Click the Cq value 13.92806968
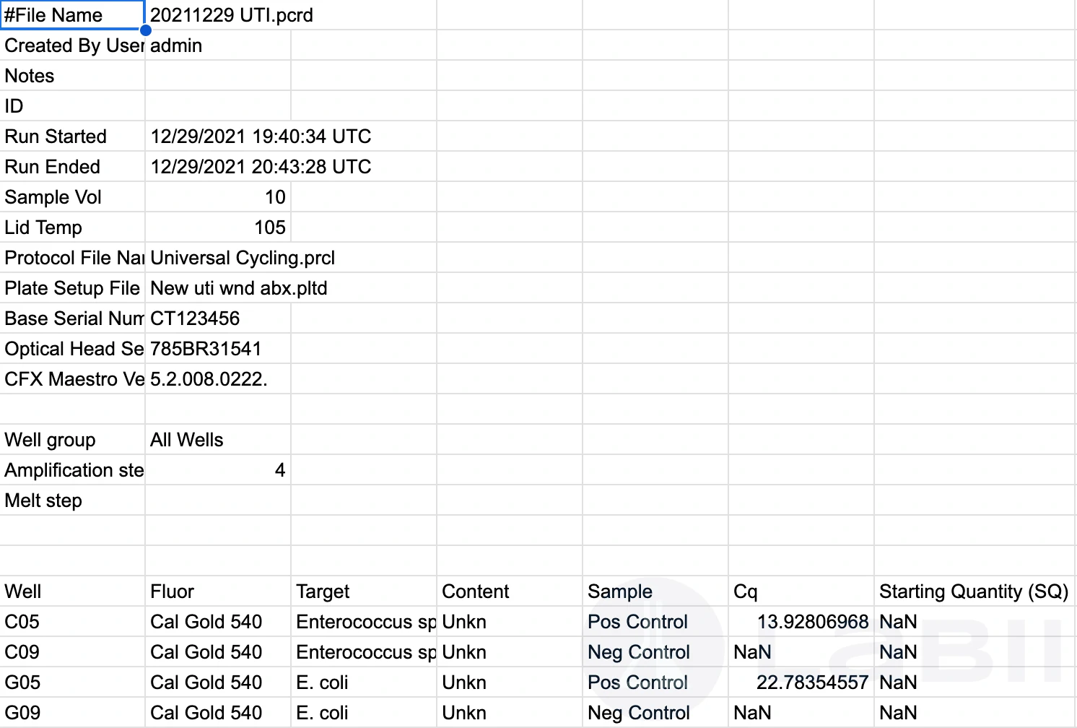1077x728 pixels. pos(812,622)
